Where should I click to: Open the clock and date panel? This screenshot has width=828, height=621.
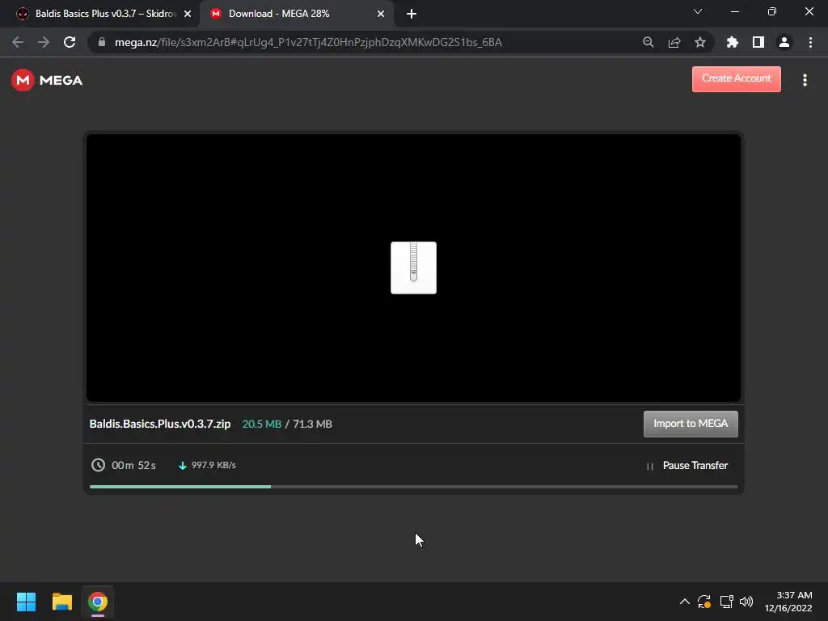pyautogui.click(x=788, y=602)
